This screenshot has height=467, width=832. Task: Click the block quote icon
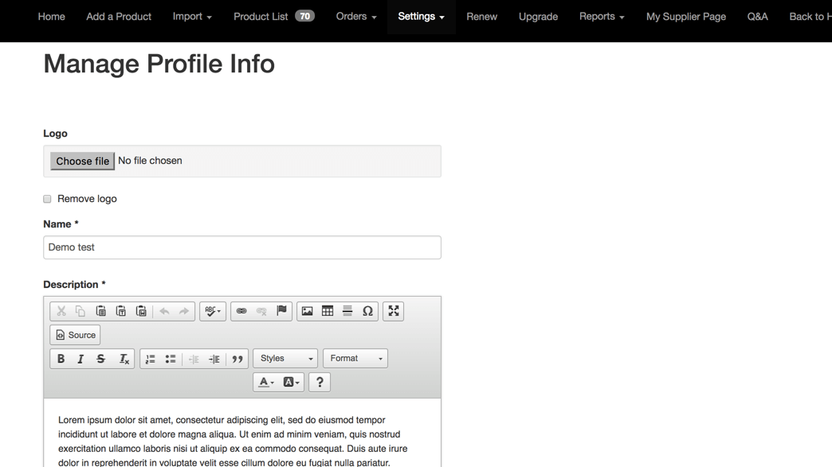(x=237, y=359)
